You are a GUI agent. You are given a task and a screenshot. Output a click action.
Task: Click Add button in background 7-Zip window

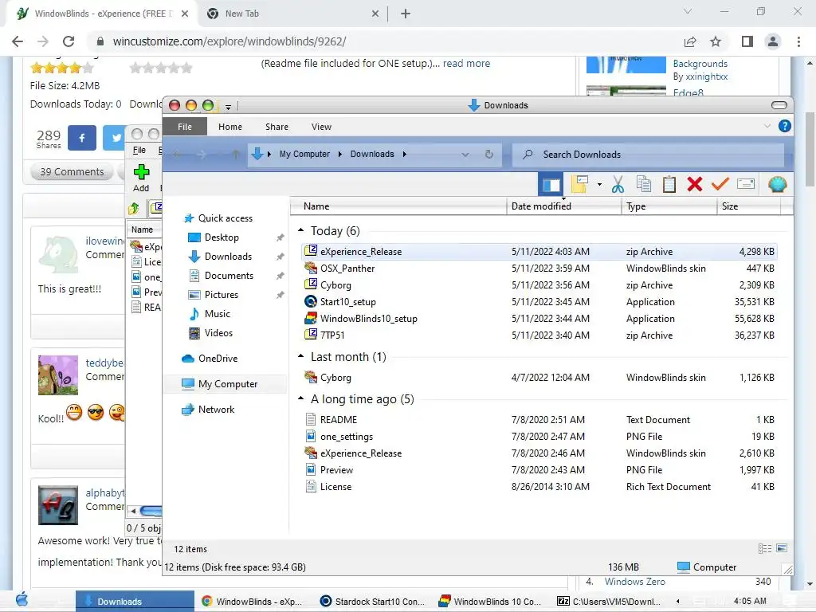pos(141,178)
